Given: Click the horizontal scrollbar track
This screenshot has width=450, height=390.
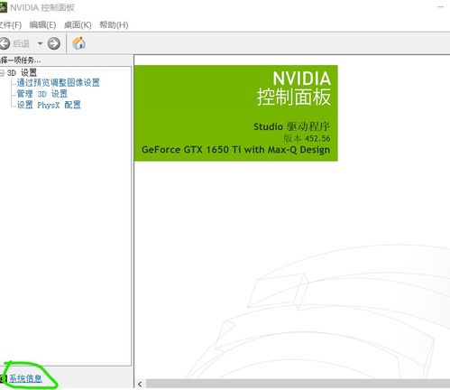Looking at the screenshot, I should pos(298,384).
